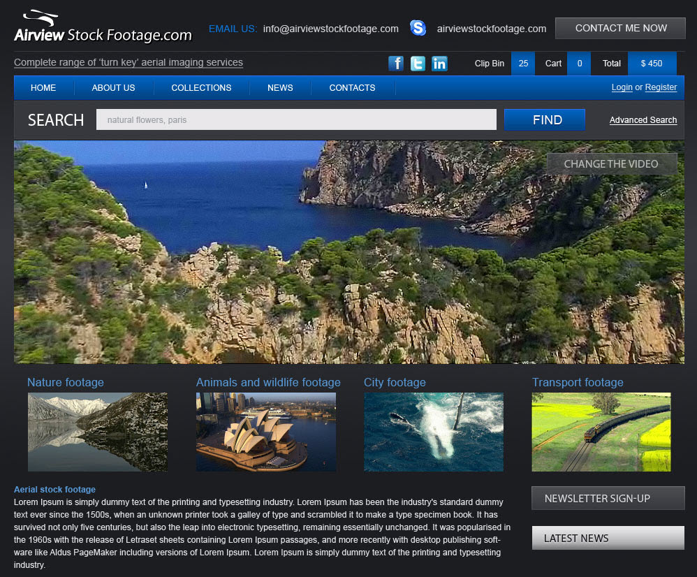
Task: Click the Skype icon in header
Action: coord(418,29)
